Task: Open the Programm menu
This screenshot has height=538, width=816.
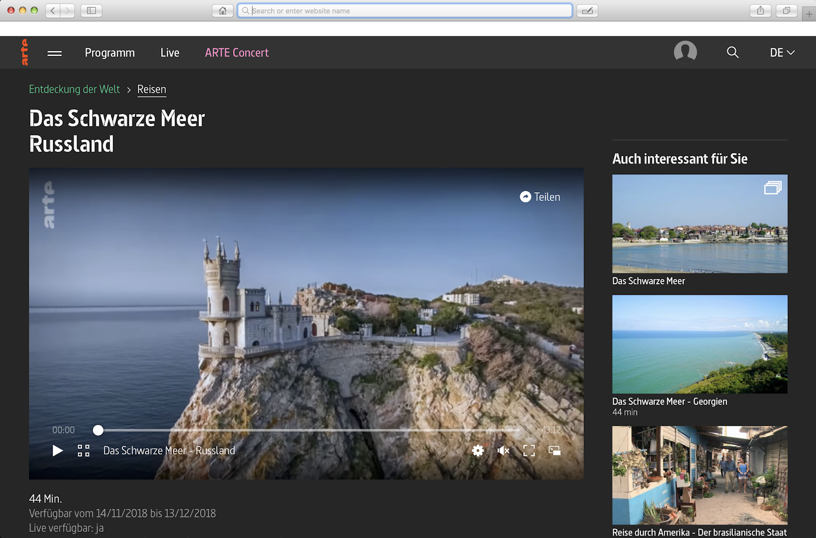Action: (110, 53)
